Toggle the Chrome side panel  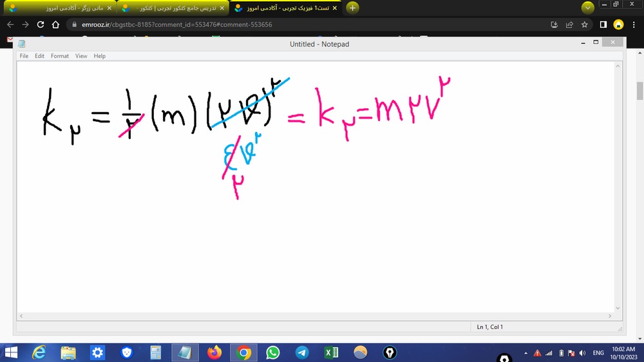(x=603, y=24)
